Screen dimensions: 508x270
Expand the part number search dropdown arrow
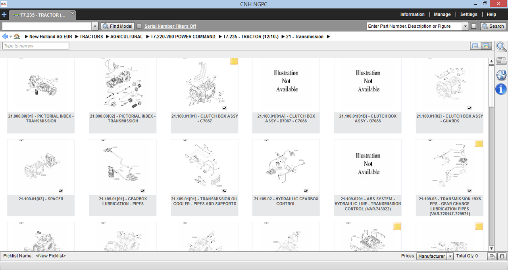tap(466, 26)
